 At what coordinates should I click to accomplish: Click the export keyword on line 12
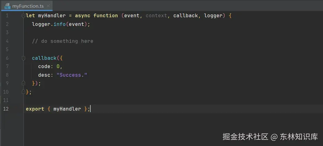pos(35,109)
